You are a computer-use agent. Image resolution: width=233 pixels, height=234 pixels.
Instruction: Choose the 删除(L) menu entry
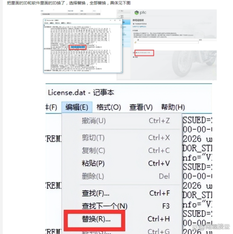coord(122,176)
